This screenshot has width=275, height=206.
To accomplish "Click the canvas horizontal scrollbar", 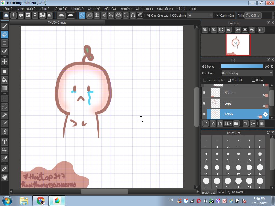I will pos(104,192).
